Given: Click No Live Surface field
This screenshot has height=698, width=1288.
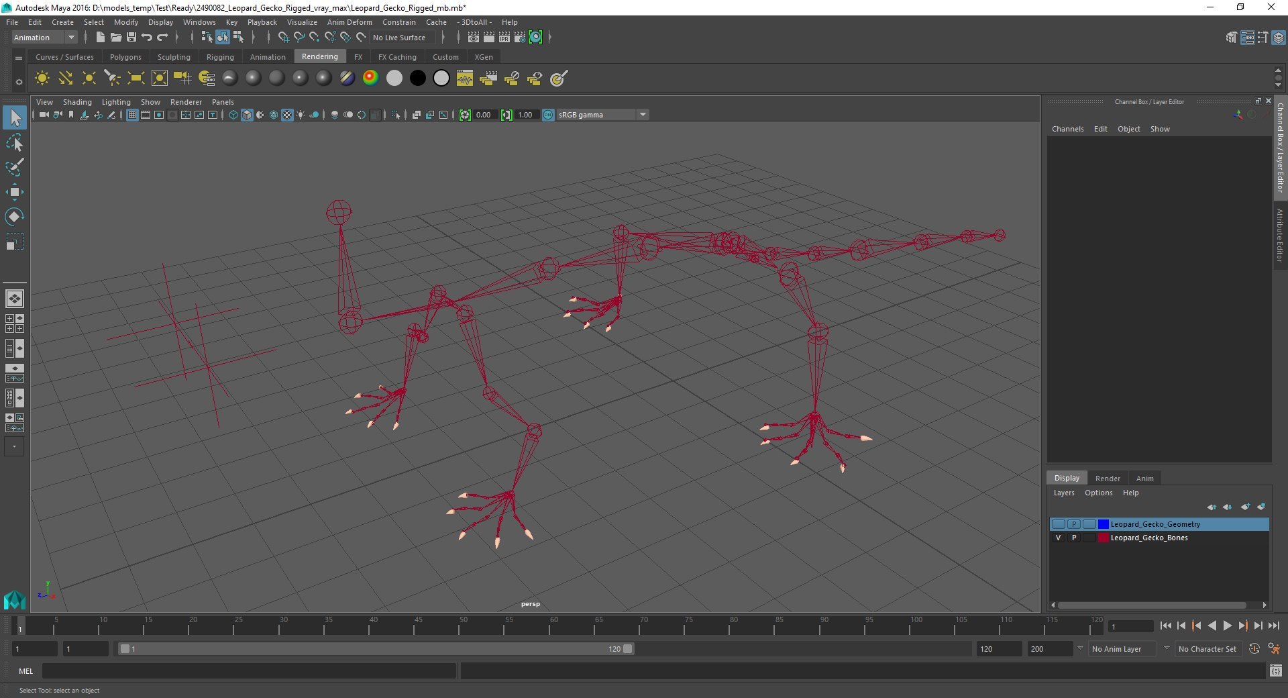Looking at the screenshot, I should [403, 38].
